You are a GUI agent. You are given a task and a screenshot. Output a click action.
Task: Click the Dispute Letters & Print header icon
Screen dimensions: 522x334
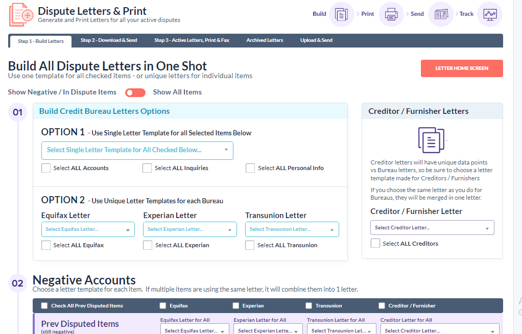20,14
